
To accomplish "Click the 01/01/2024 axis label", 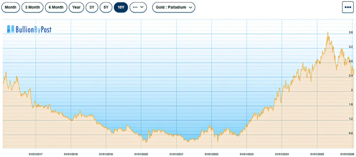I will 282,154.
